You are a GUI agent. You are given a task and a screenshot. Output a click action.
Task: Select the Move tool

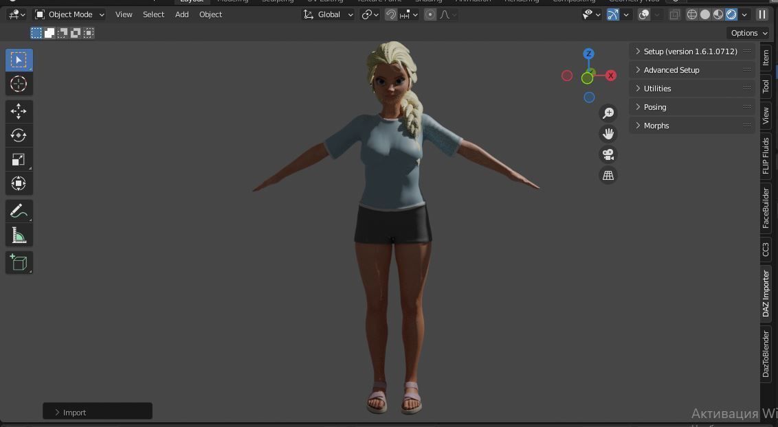(19, 111)
